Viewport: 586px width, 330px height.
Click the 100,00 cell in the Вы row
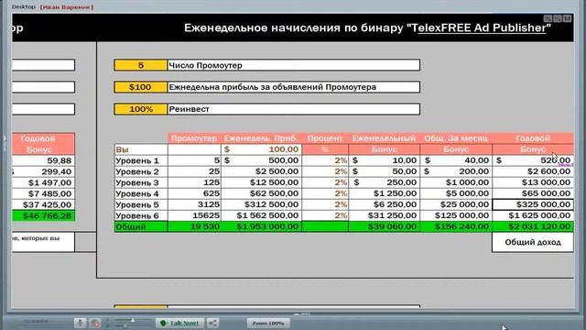point(261,149)
